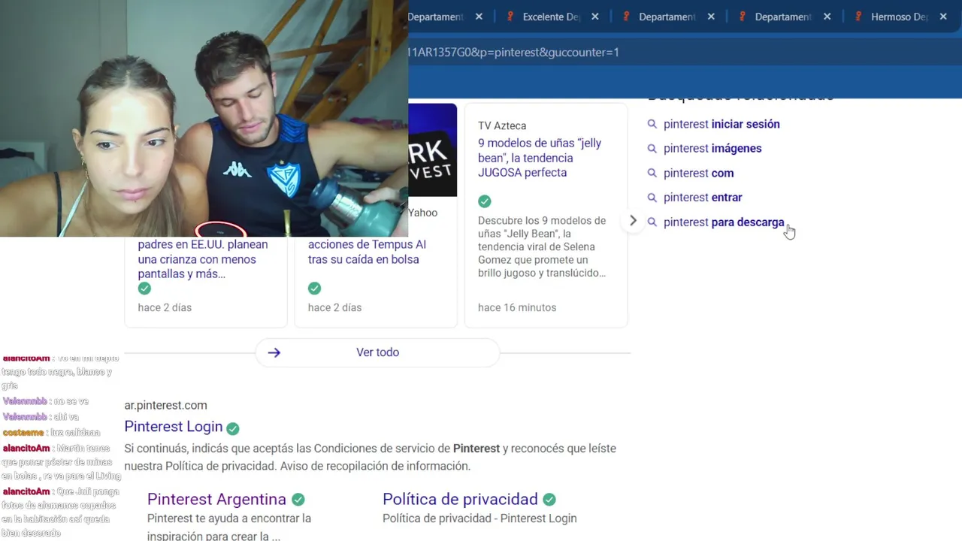The width and height of the screenshot is (962, 541).
Task: Click the magnifier icon next to 'pinterest imágenes'
Action: (652, 149)
